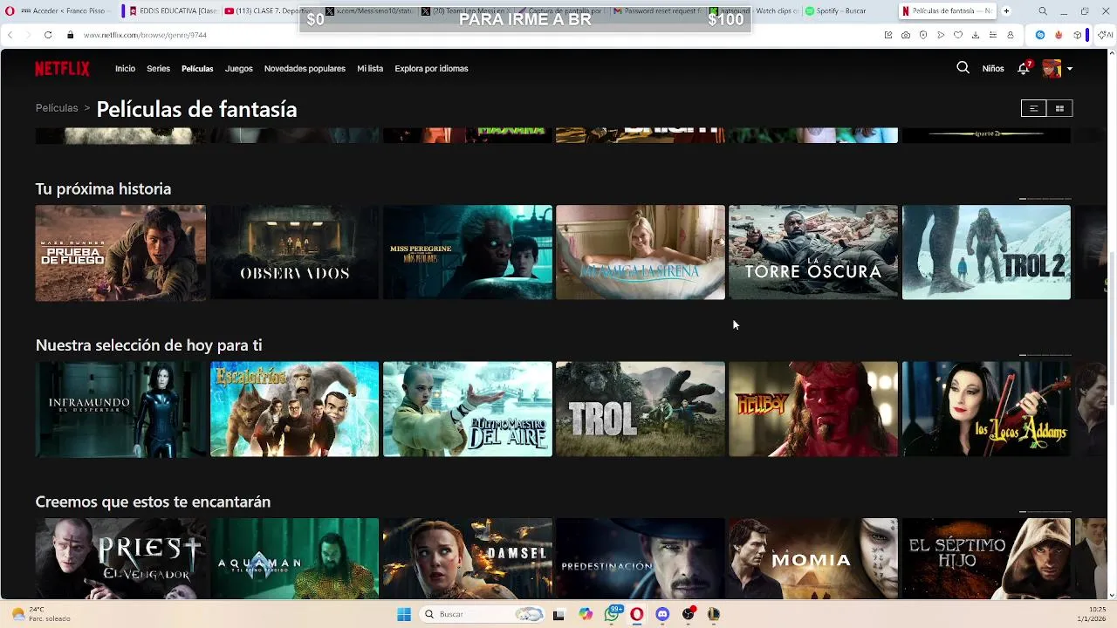
Task: Click the browser tab search icon
Action: click(x=1043, y=11)
